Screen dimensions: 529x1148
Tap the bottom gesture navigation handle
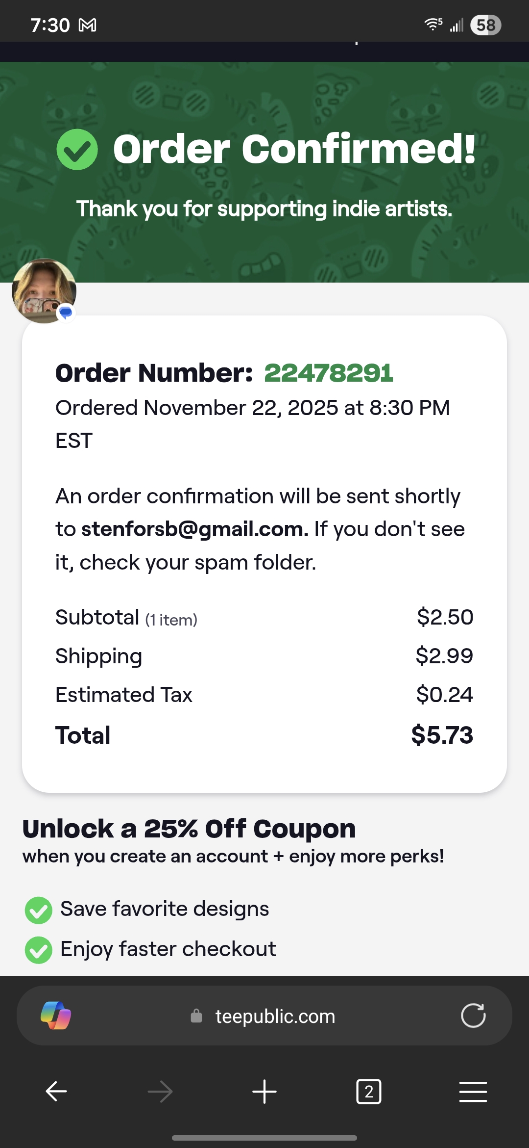pyautogui.click(x=264, y=1138)
